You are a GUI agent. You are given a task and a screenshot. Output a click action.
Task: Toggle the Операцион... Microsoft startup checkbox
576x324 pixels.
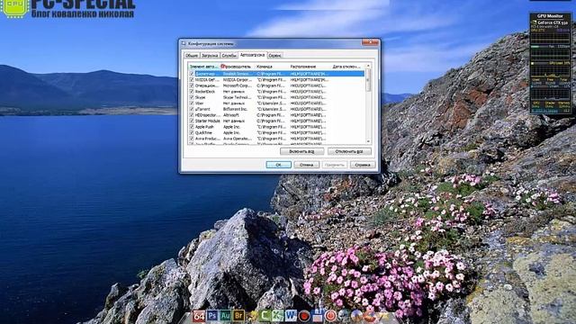(192, 85)
